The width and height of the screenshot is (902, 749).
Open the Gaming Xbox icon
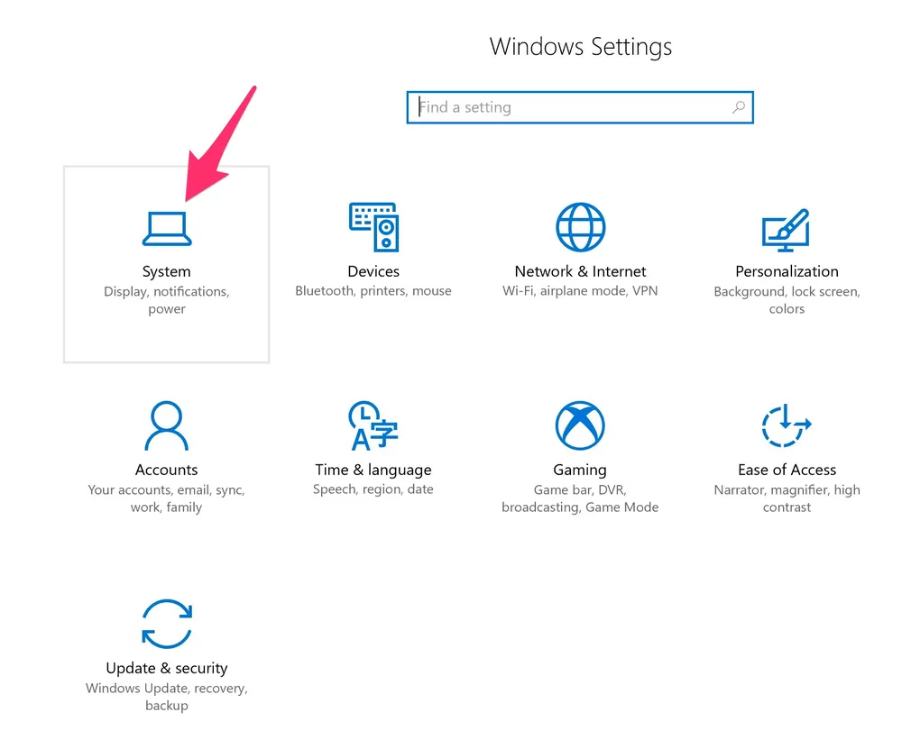(x=580, y=425)
